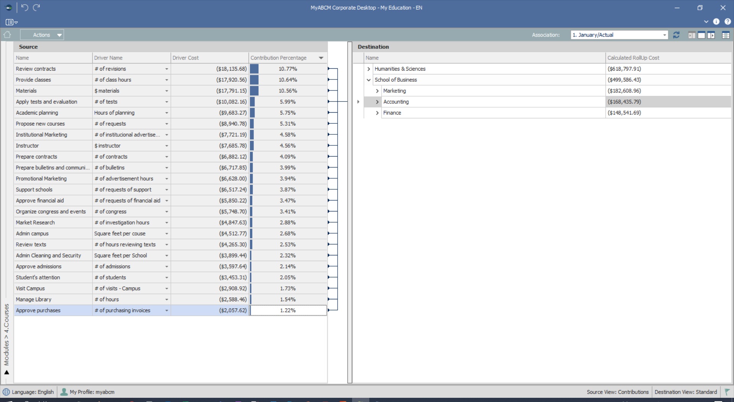Open the help question mark icon
The height and width of the screenshot is (402, 734).
[x=728, y=22]
